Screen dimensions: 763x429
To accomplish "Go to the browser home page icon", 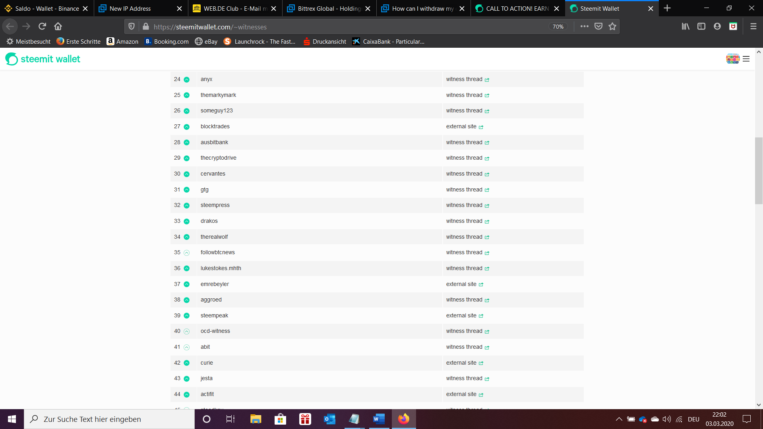I will coord(58,27).
